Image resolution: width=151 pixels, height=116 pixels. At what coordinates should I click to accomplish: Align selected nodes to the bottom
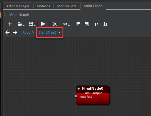(105, 24)
